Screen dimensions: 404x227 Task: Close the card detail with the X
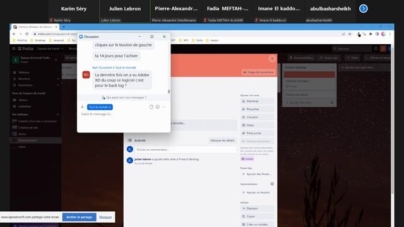click(272, 59)
